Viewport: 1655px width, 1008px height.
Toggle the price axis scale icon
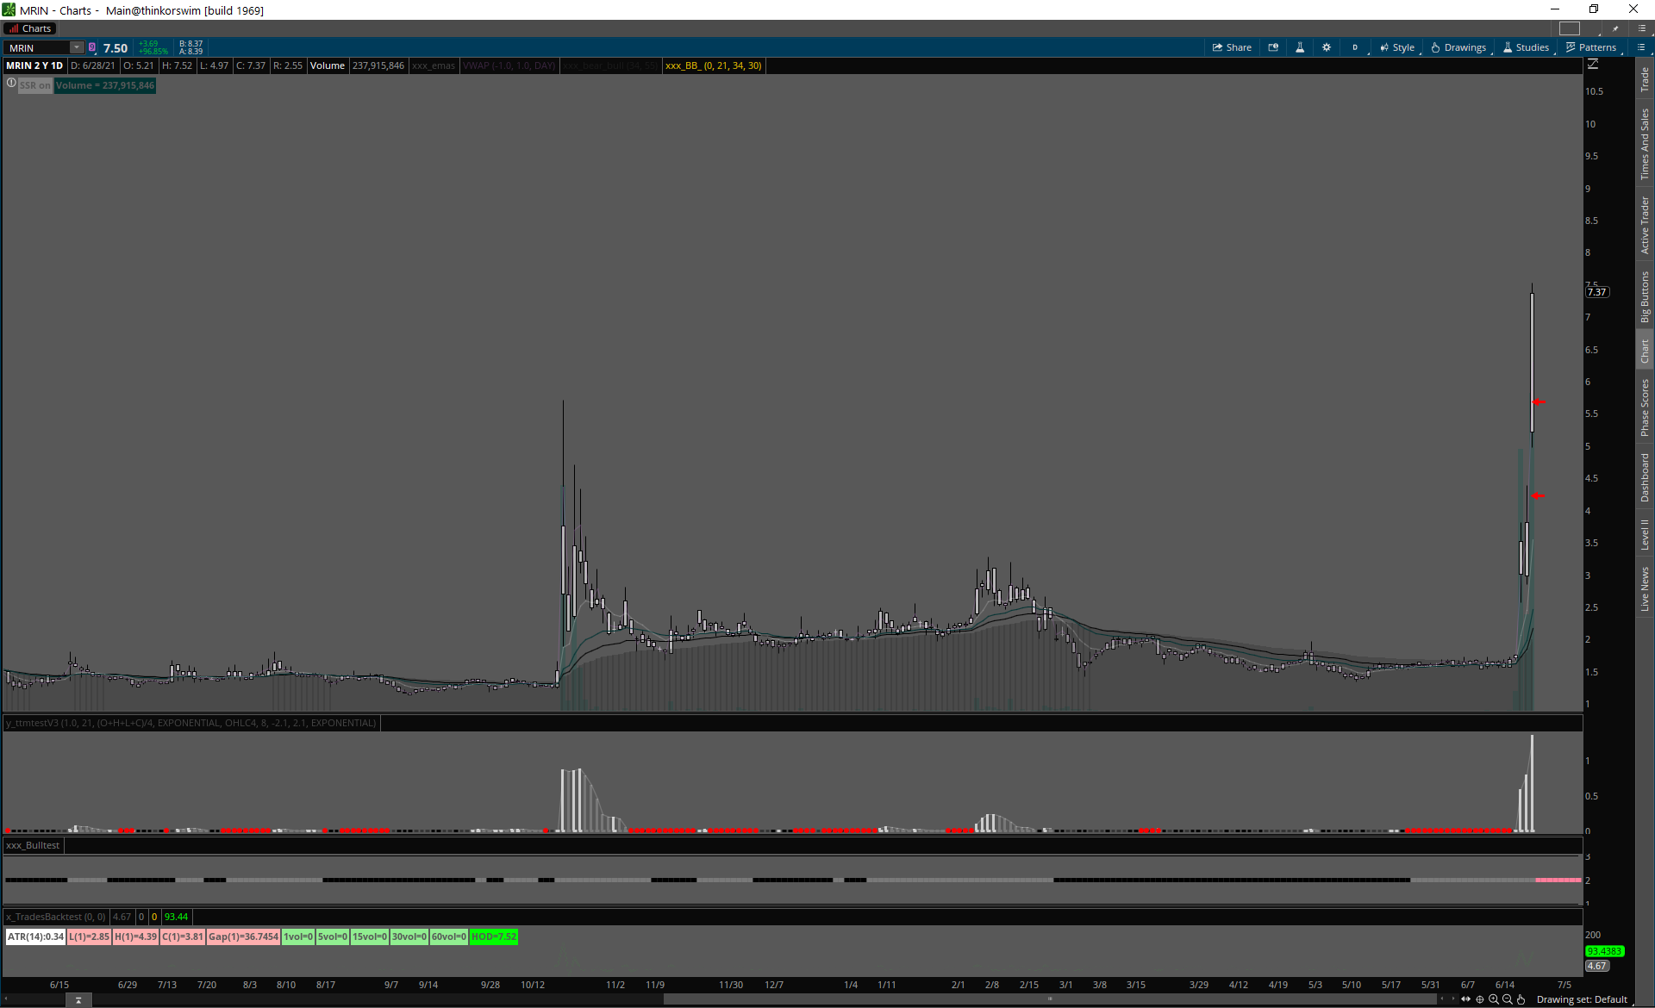point(1593,65)
